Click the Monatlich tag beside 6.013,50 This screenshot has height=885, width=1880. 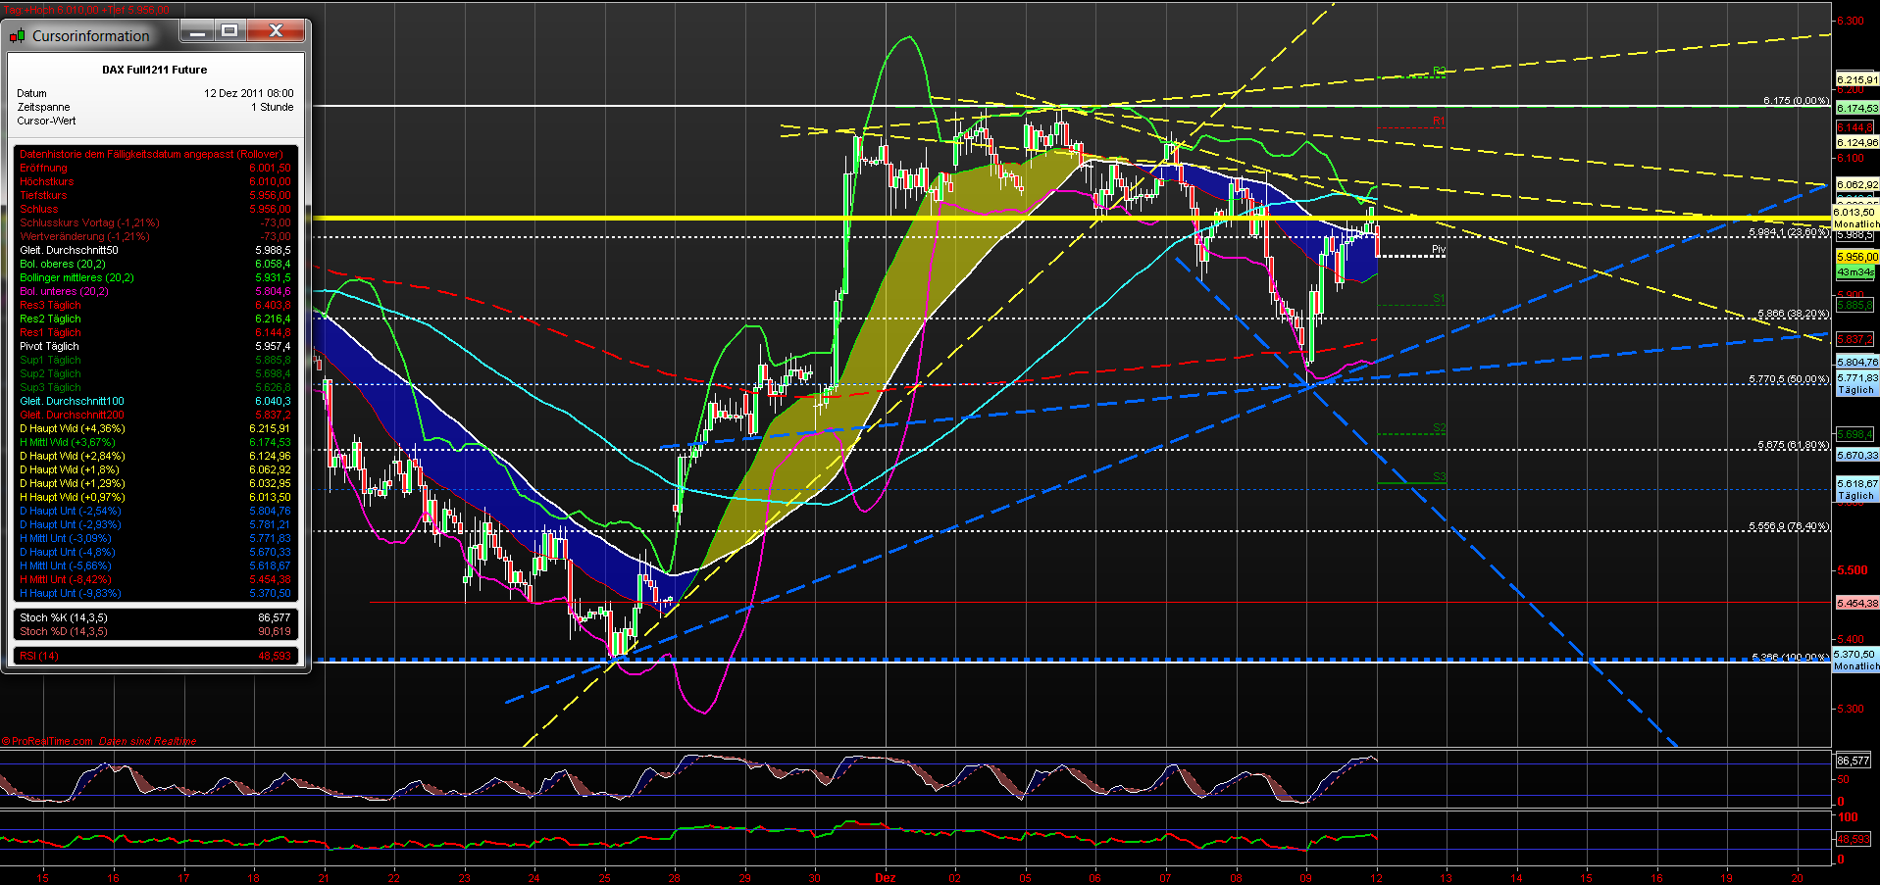click(1855, 223)
